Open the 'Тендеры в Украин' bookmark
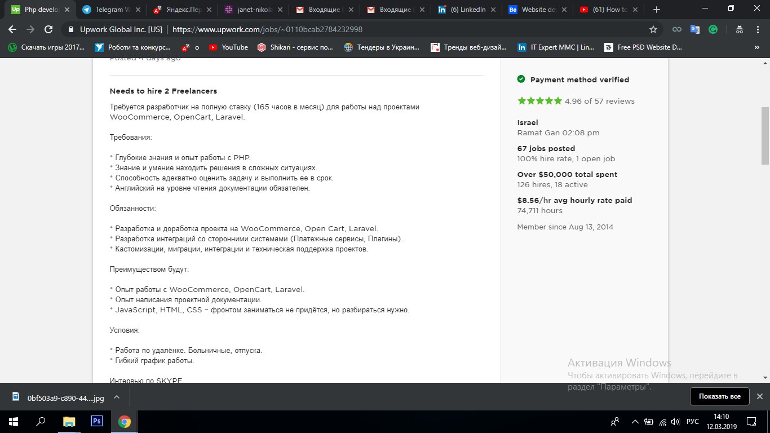Viewport: 770px width, 433px height. [382, 47]
